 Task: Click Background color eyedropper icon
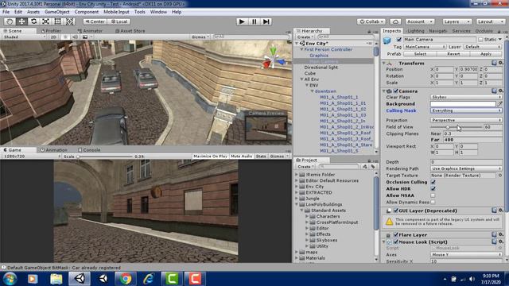500,104
